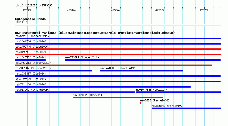Click the nsv550694 (Cooper2011) blue bar

(143, 60)
